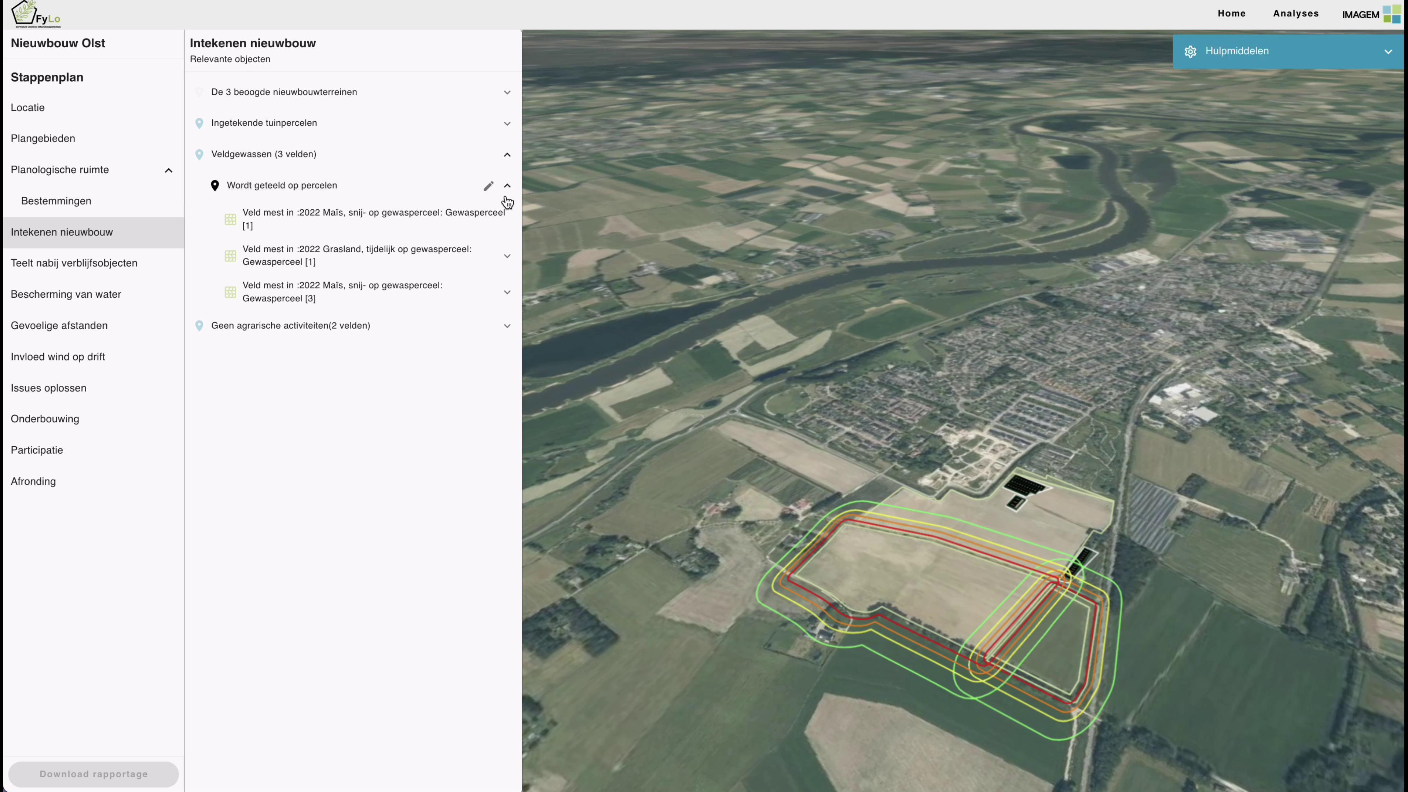Click grid icon of Grasland gewasperceel entry
The height and width of the screenshot is (792, 1408).
tap(230, 256)
